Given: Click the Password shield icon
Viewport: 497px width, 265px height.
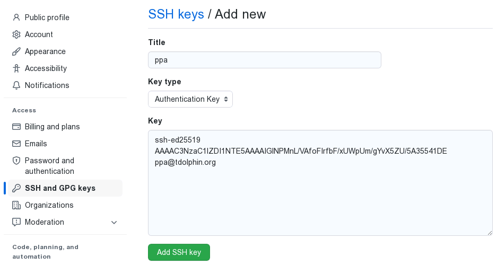Looking at the screenshot, I should pos(16,161).
